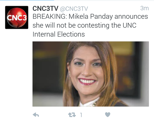This screenshot has height=122, width=154.
Task: Reply to the CNC3TV tweet
Action: click(36, 115)
